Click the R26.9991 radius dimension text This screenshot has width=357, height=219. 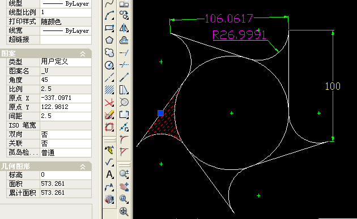coord(239,35)
